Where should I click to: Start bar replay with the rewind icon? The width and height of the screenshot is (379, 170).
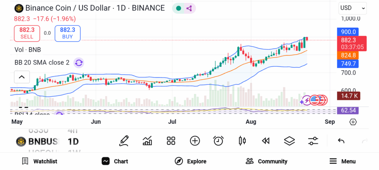[265, 141]
